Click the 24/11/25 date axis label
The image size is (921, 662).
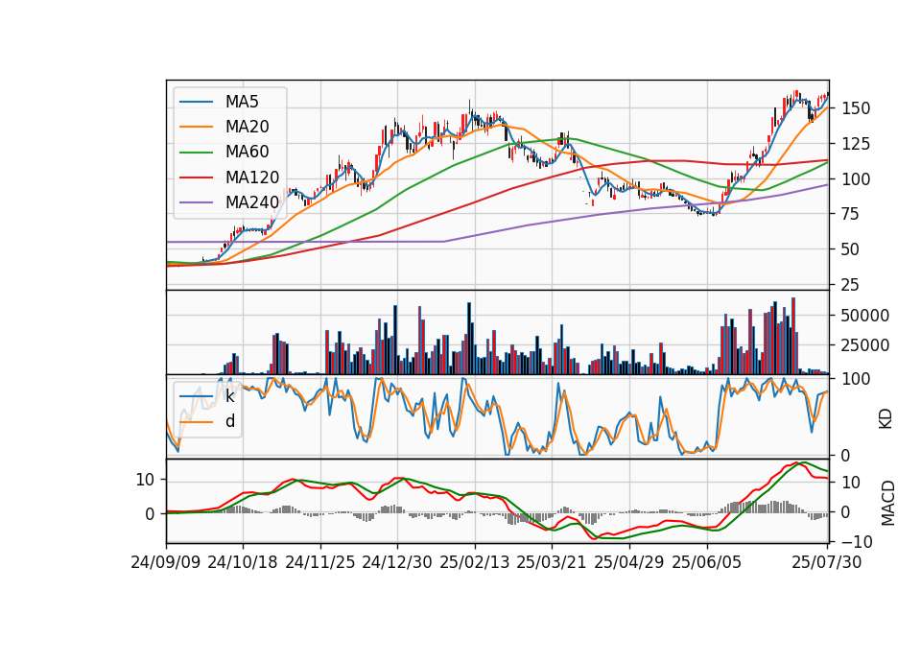(320, 562)
